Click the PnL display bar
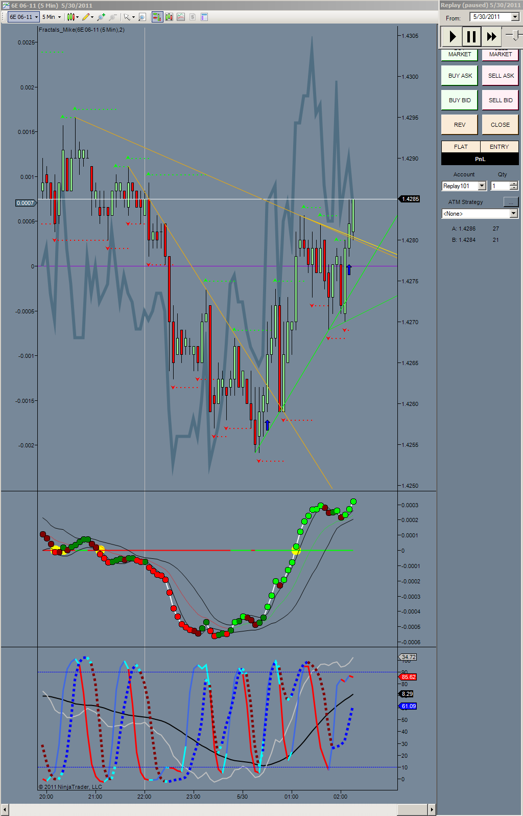Screen dimensions: 523x816 click(480, 159)
